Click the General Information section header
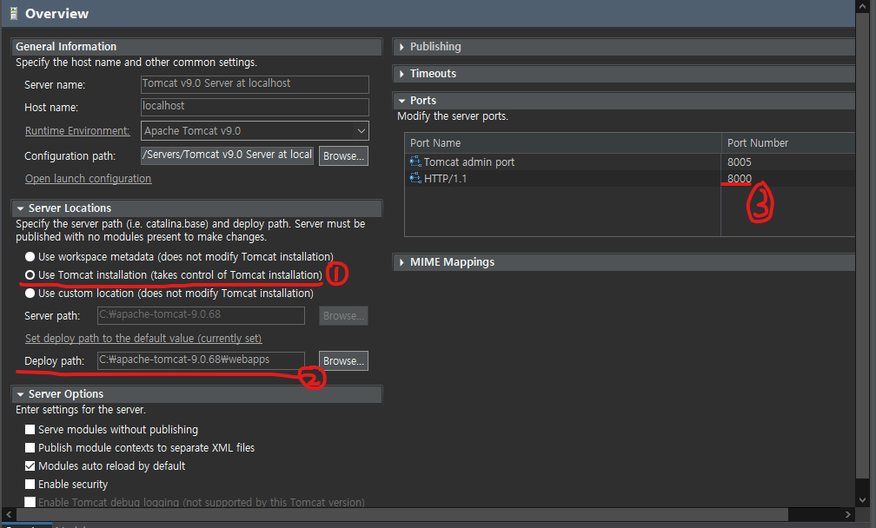The width and height of the screenshot is (876, 528). pyautogui.click(x=196, y=47)
